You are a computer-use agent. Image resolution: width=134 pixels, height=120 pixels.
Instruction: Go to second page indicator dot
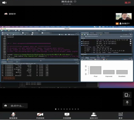(x=59, y=109)
